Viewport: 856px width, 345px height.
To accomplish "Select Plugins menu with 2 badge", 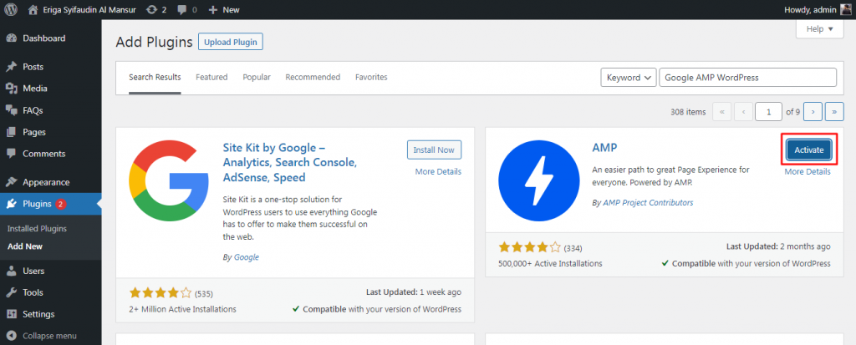I will tap(50, 204).
